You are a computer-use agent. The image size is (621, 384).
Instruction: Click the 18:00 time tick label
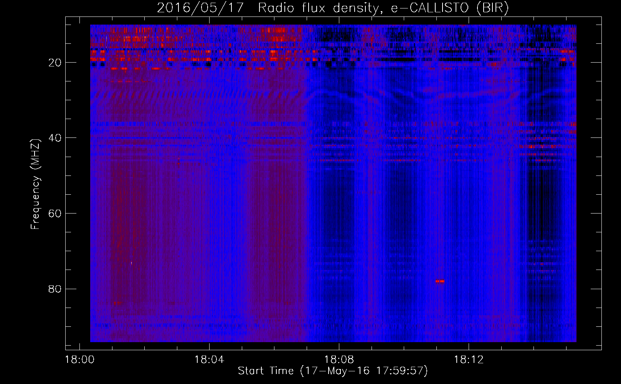79,360
